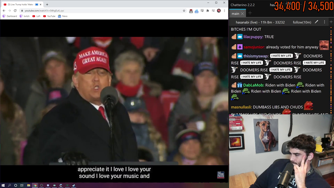The image size is (334, 188).
Task: Click the red Pepe emote in masnullasli's message
Action: (308, 106)
